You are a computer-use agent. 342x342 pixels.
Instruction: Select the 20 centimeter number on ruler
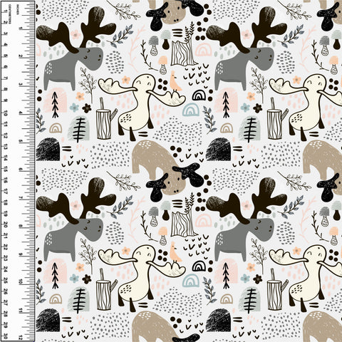tap(6, 224)
